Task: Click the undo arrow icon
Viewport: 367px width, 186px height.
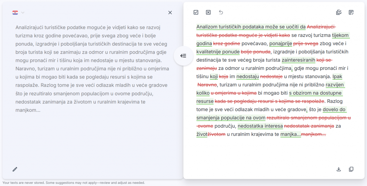Action: tap(221, 13)
